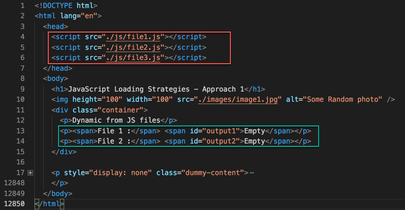Viewport: 405px width, 210px height.
Task: Place cursor in lang="en" attribute value
Action: click(x=89, y=16)
